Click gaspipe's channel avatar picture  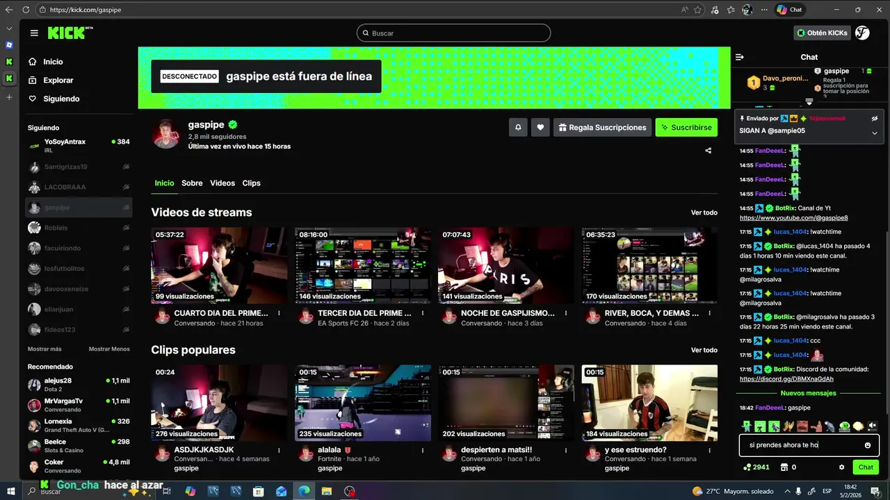tap(166, 133)
